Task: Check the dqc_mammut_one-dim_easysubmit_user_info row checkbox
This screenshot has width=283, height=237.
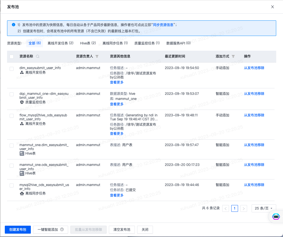Action: [12, 94]
